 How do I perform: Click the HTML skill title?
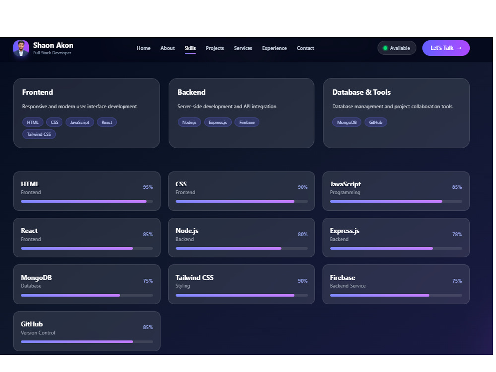point(30,184)
